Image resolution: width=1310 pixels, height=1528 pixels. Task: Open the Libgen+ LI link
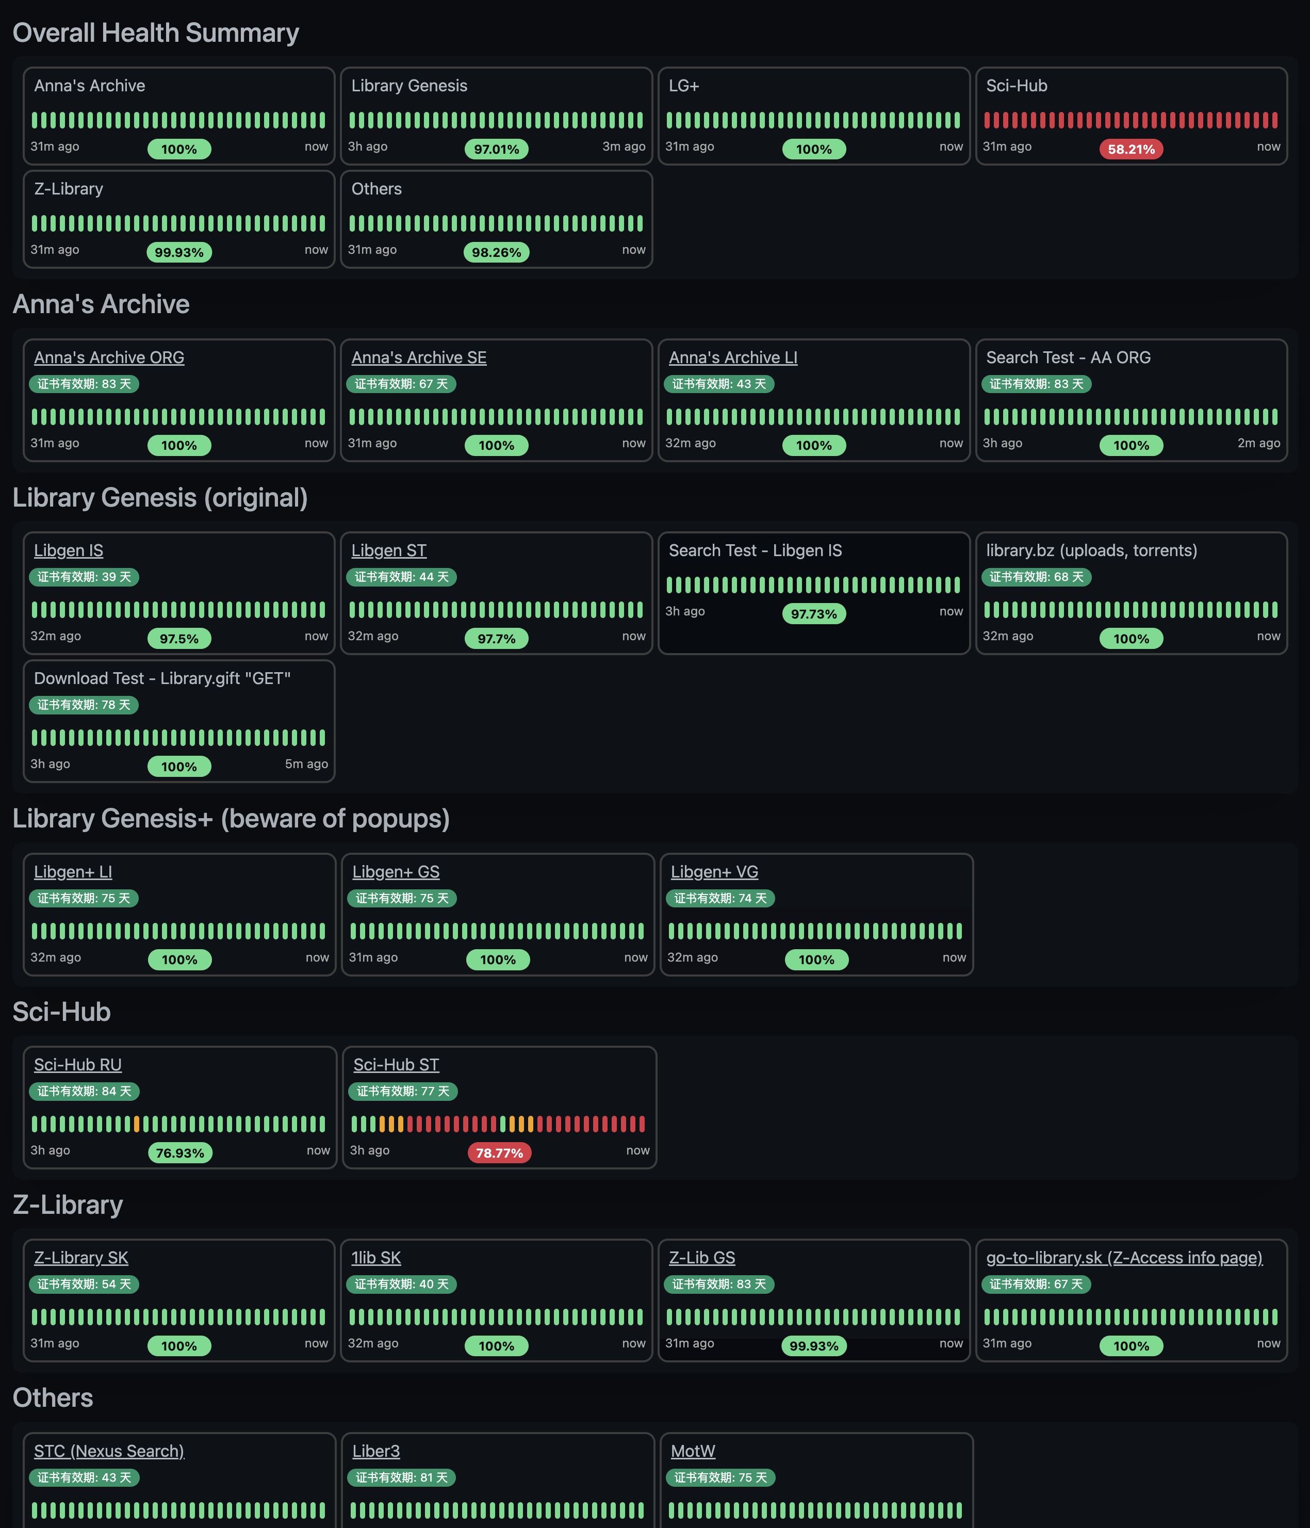(73, 872)
